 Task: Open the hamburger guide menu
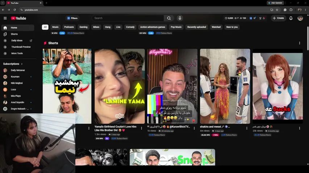pos(5,18)
